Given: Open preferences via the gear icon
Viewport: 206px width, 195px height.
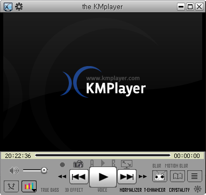Looking at the screenshot, I should click(x=19, y=7).
